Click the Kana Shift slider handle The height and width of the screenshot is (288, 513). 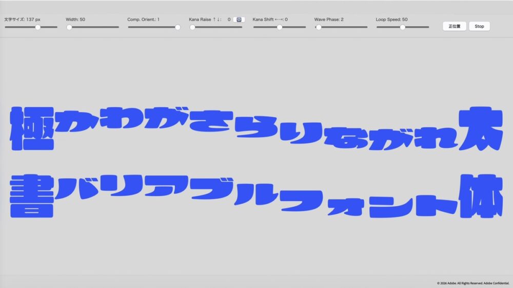point(280,27)
